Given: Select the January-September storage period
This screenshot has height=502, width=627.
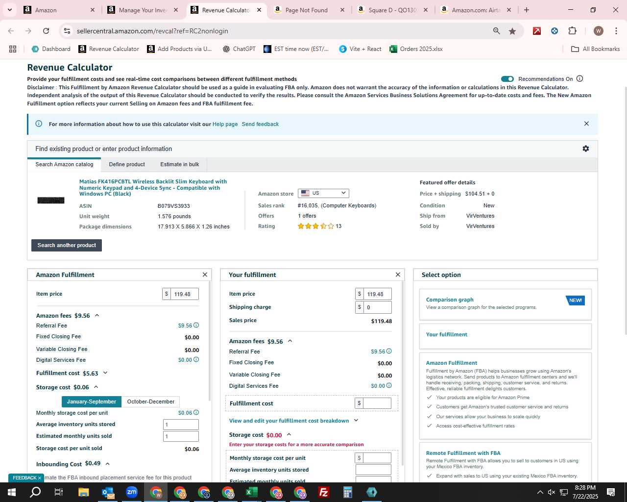Looking at the screenshot, I should point(92,402).
